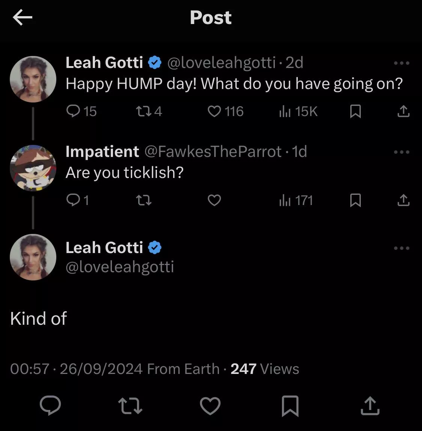Viewport: 422px width, 431px height.
Task: Open Impatient's South Park avatar
Action: 33,168
